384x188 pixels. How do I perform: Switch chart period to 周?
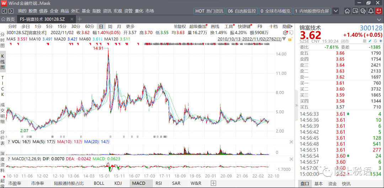coord(110,27)
